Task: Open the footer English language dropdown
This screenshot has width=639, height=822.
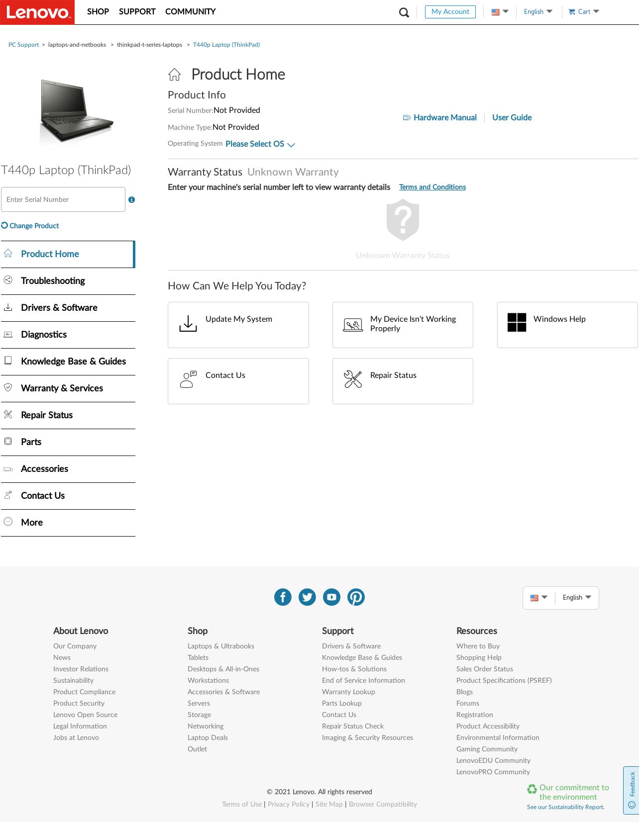Action: coord(577,598)
